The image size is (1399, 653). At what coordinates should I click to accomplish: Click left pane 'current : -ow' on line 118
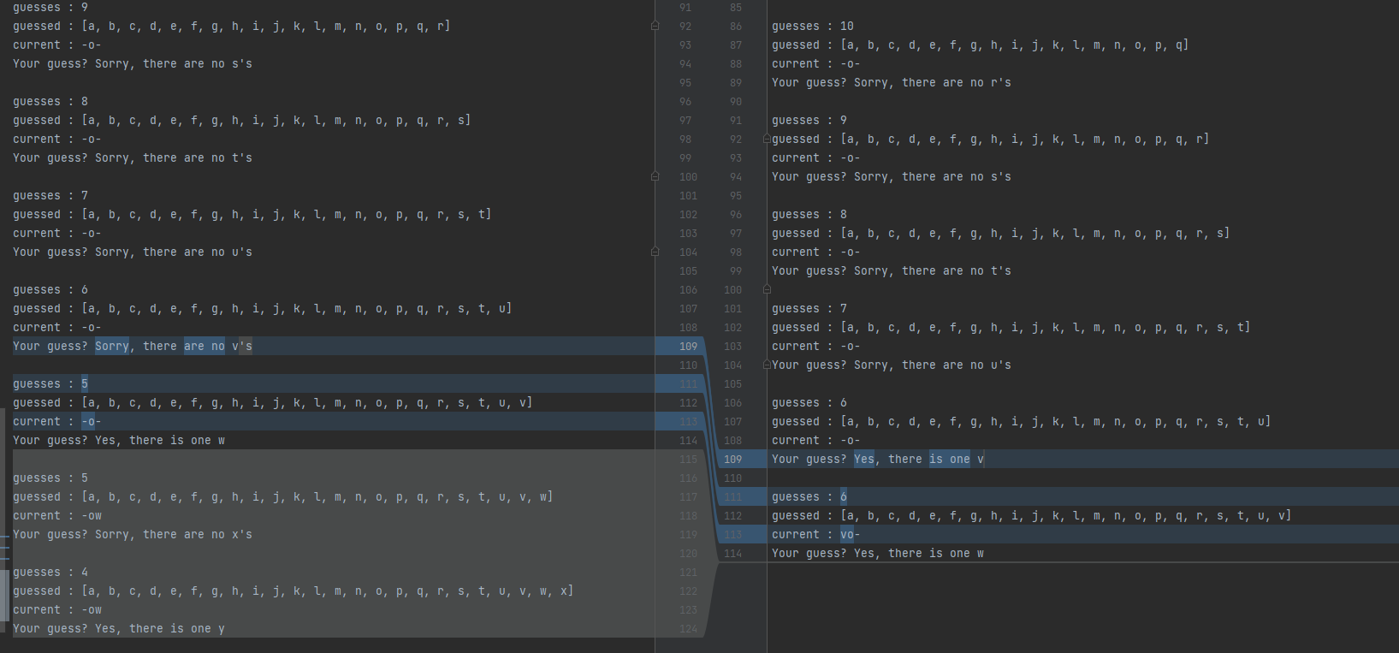pyautogui.click(x=57, y=515)
